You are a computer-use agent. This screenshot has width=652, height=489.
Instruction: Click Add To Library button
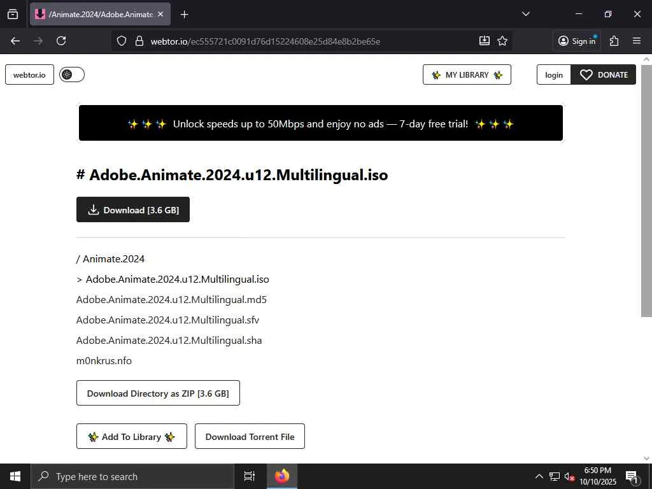[x=132, y=437]
